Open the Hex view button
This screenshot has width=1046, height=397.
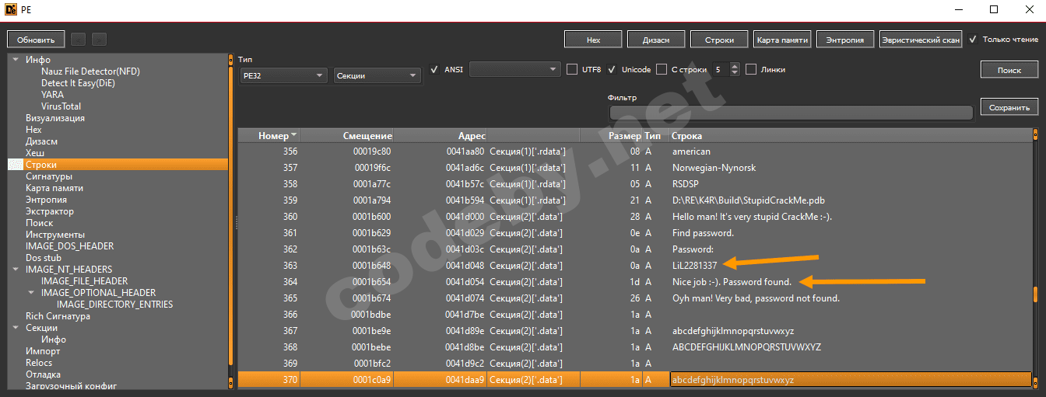pyautogui.click(x=593, y=39)
